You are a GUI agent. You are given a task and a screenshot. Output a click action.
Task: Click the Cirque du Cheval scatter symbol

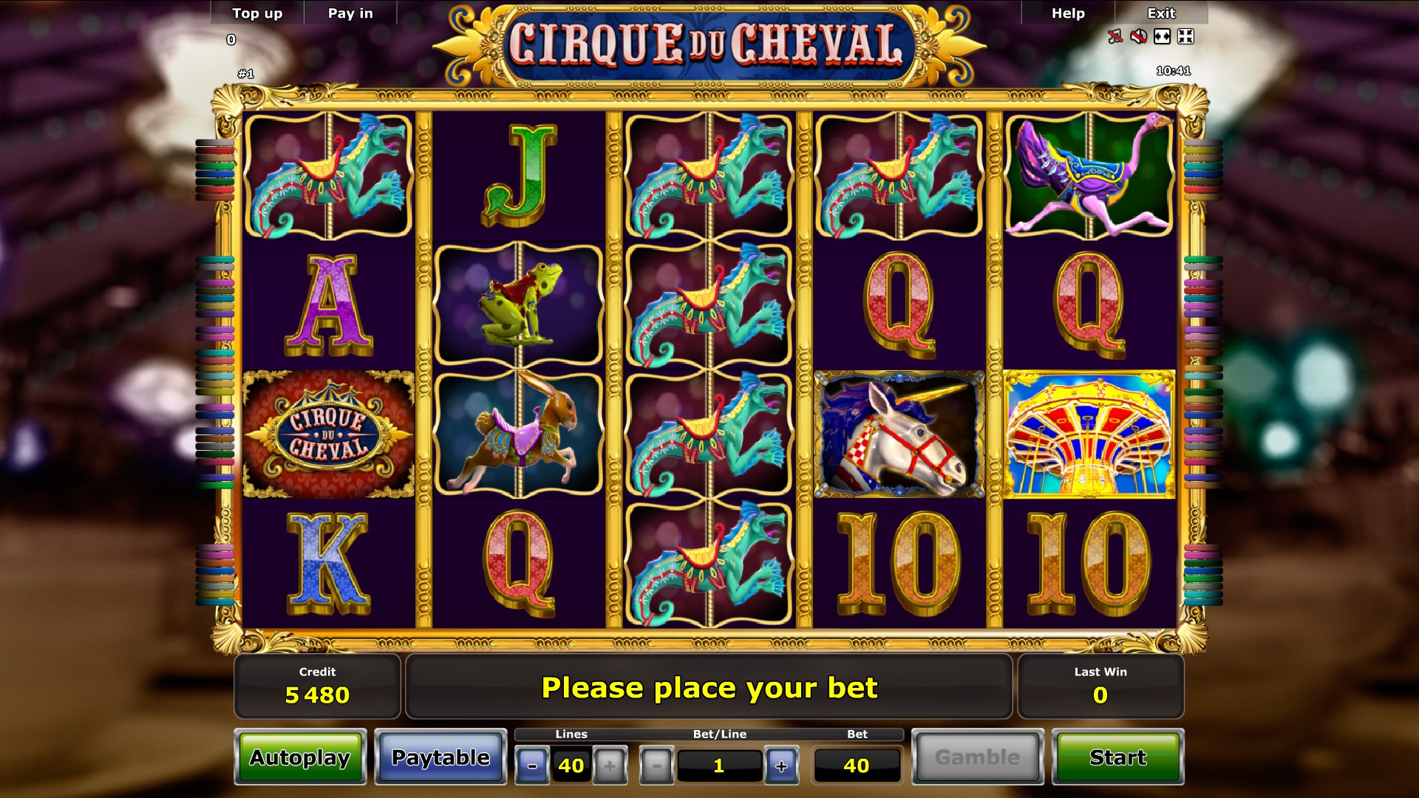pyautogui.click(x=328, y=434)
